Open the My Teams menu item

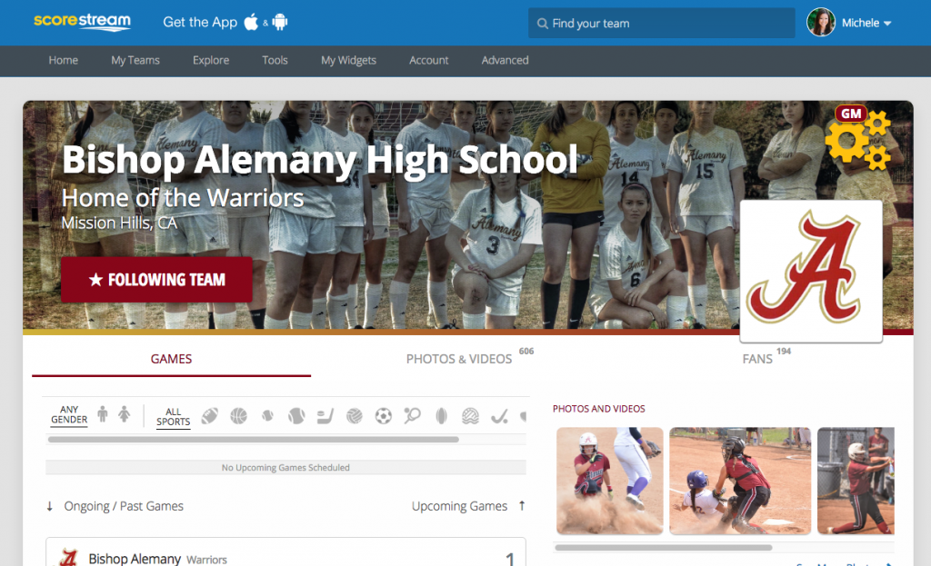[x=135, y=60]
